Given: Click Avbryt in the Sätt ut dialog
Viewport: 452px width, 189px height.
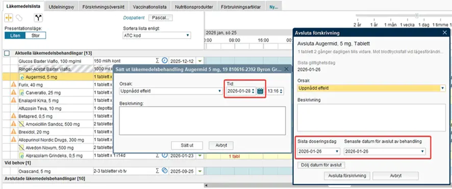Looking at the screenshot, I should click(x=221, y=145).
